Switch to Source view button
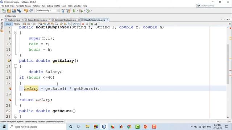The image size is (232, 130). point(8,24)
